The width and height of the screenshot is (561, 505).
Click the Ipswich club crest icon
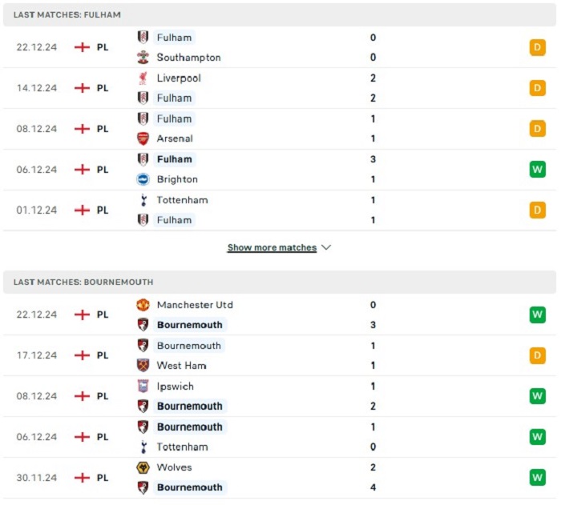click(143, 386)
